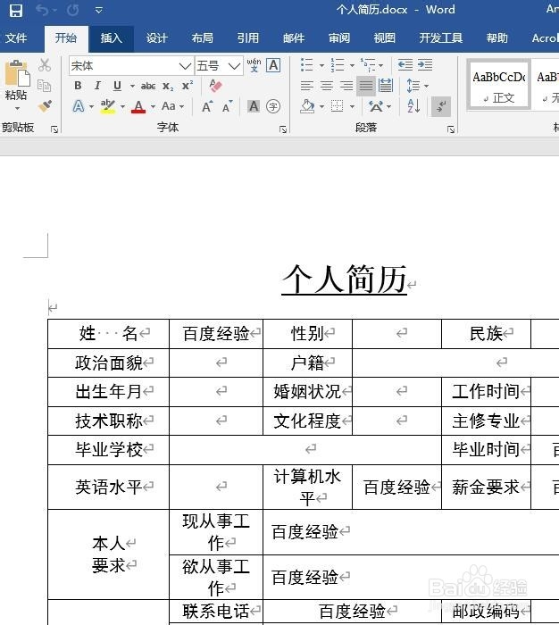
Task: Decrease font size with smaller A icon
Action: click(x=228, y=107)
